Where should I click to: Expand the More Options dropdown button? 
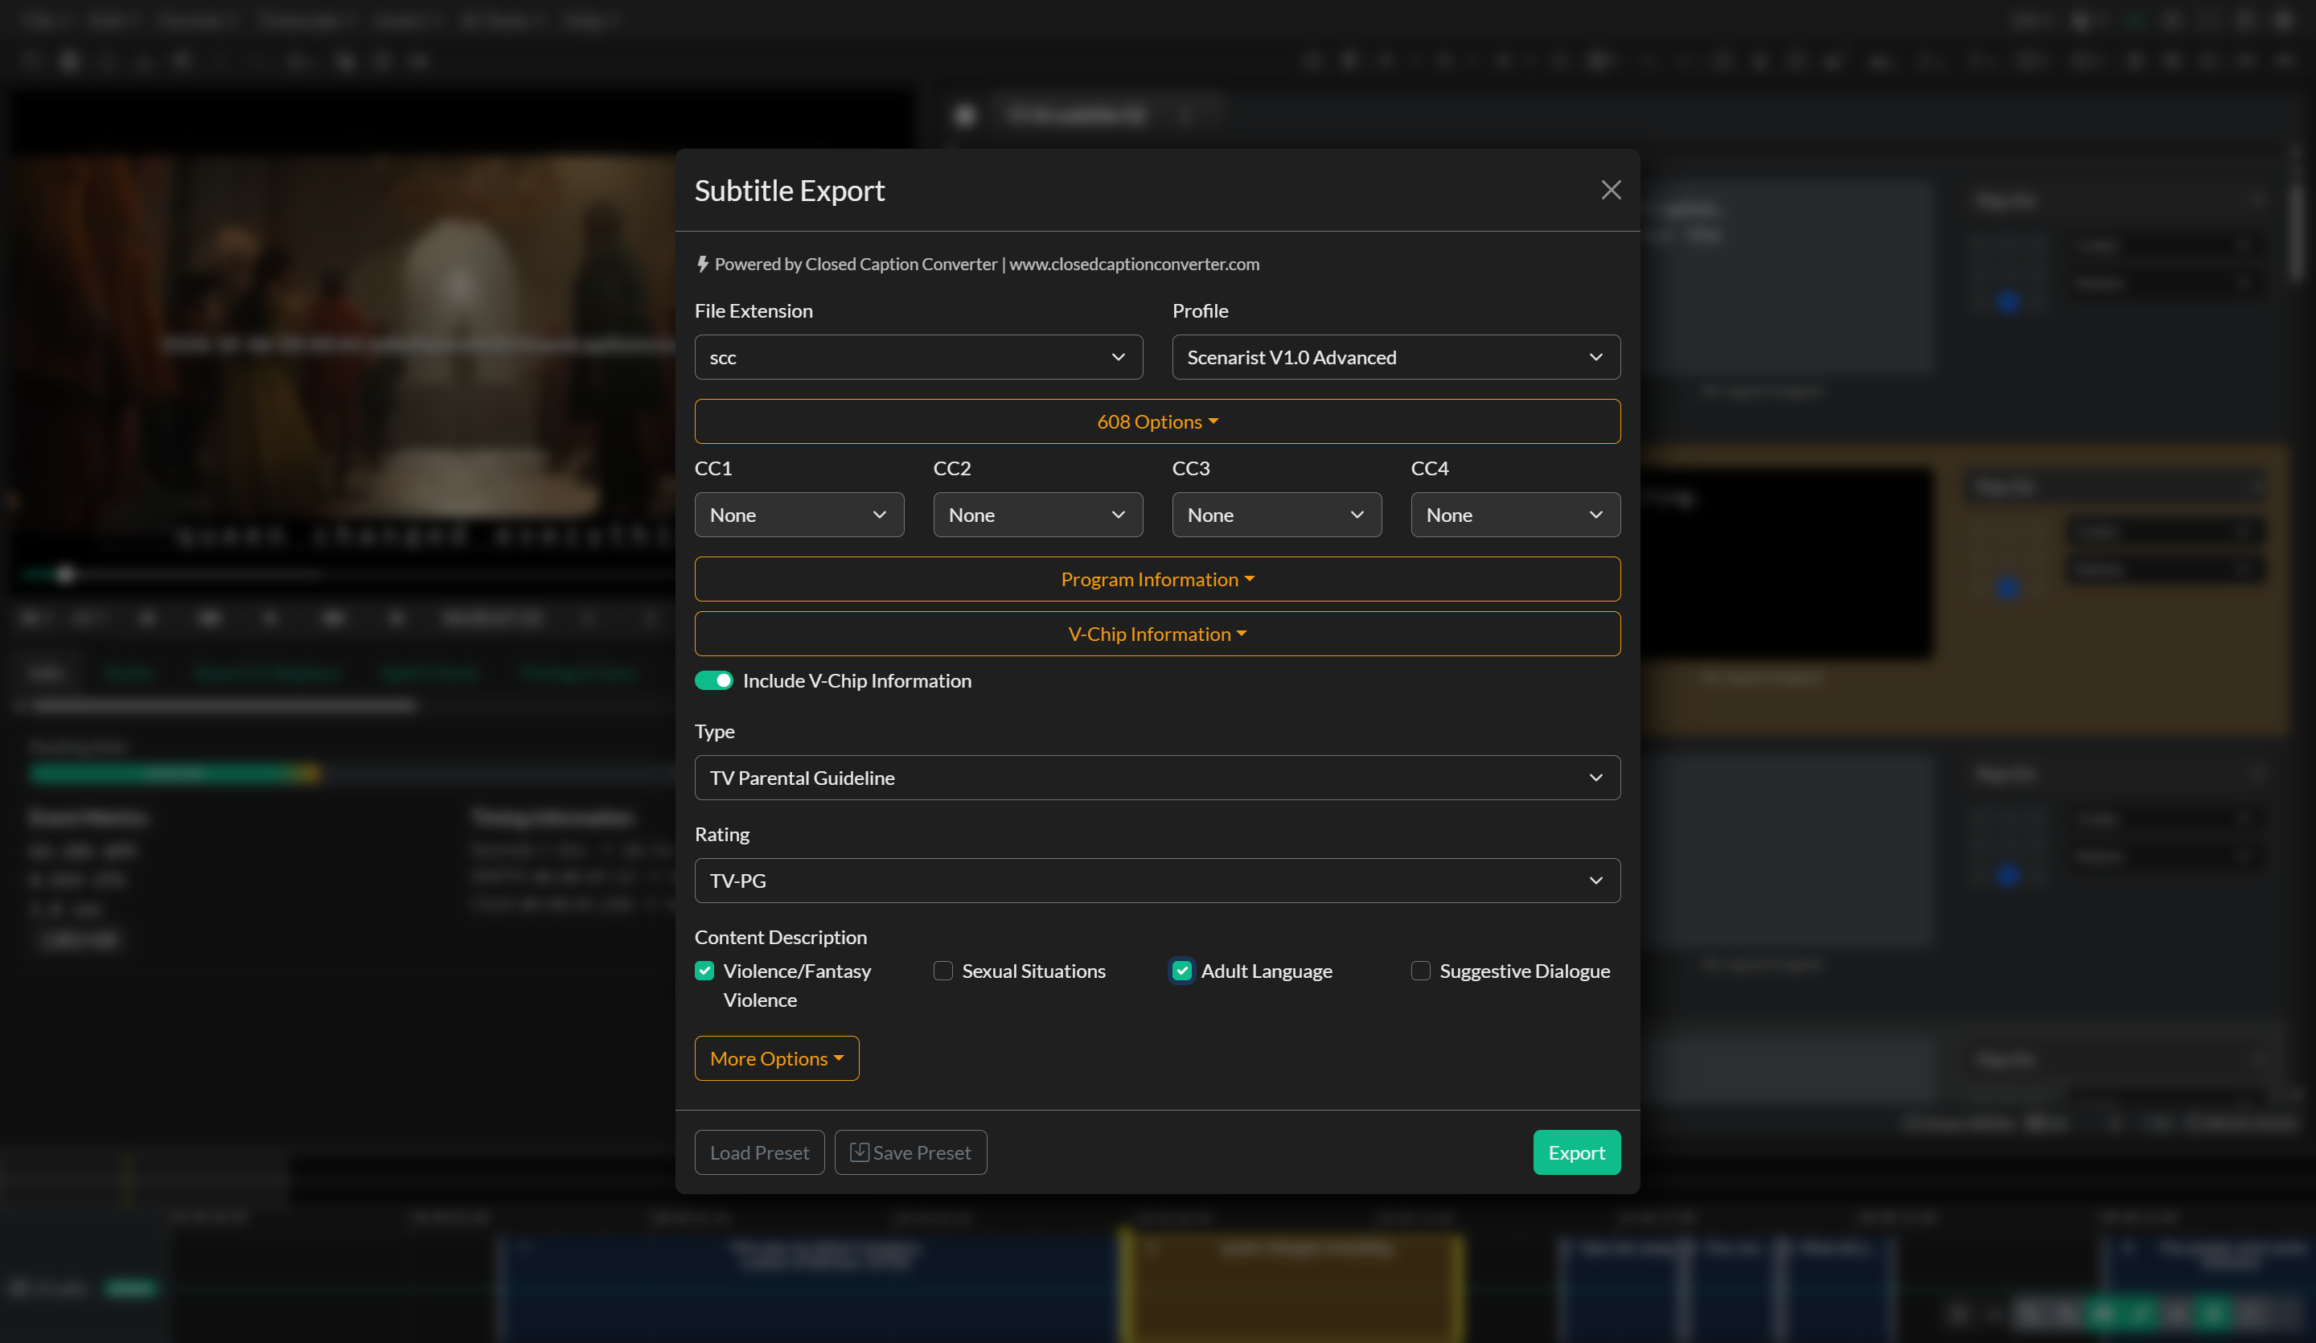click(777, 1058)
